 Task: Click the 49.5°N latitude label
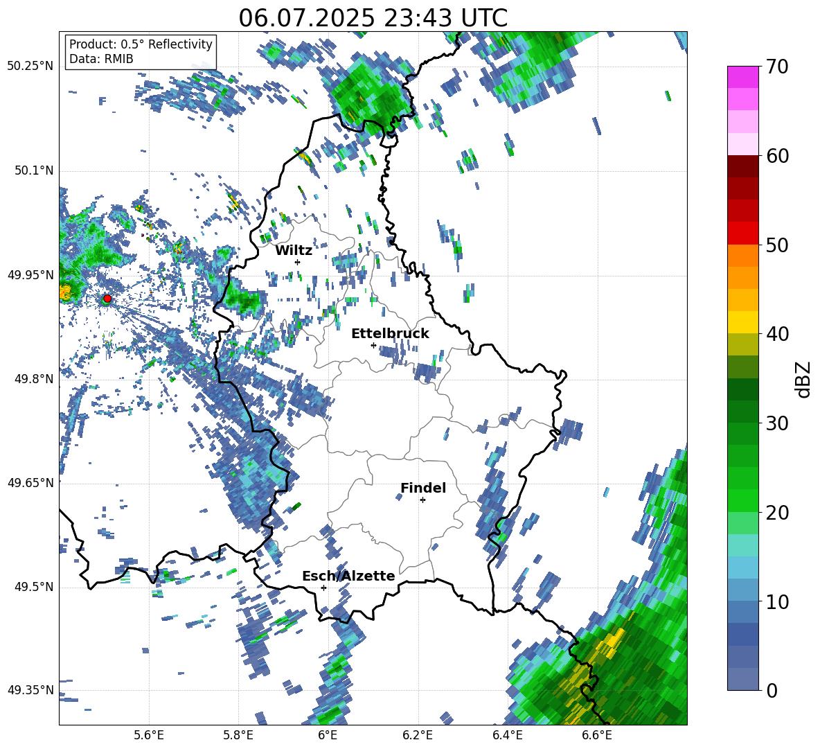35,587
